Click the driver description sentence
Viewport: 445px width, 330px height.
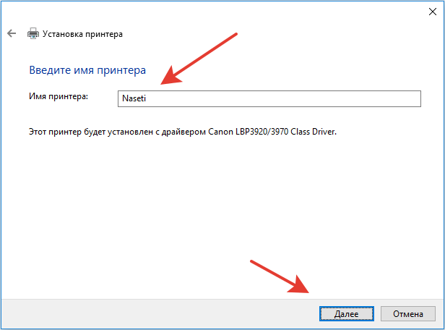point(181,133)
